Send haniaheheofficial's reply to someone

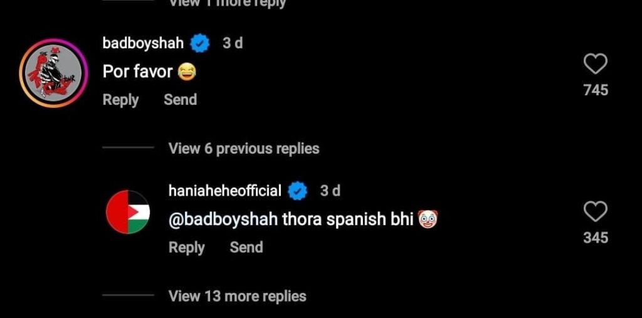point(246,247)
